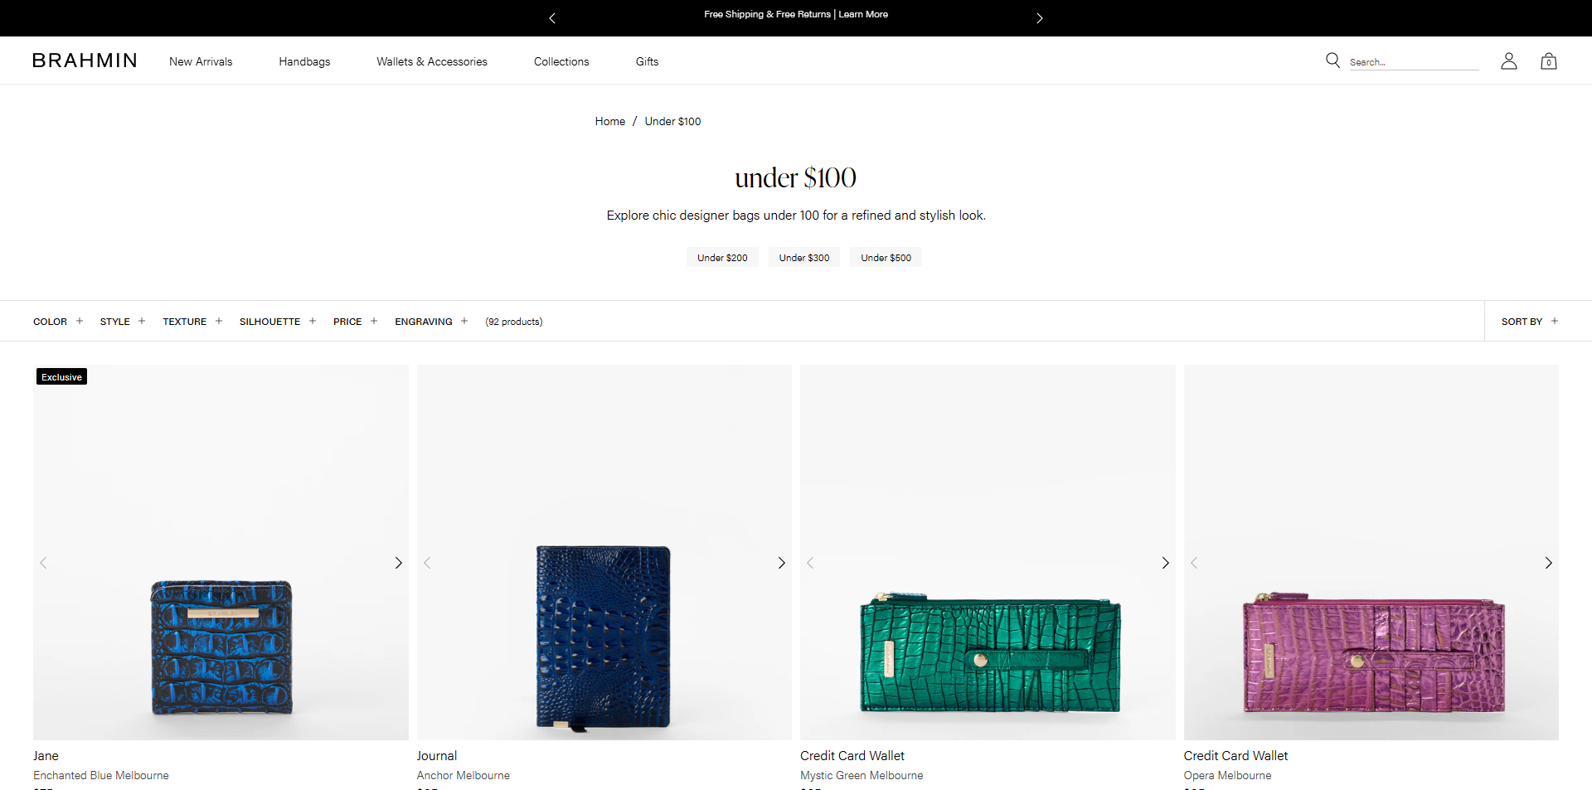Open the account profile icon
This screenshot has width=1592, height=790.
click(x=1508, y=61)
